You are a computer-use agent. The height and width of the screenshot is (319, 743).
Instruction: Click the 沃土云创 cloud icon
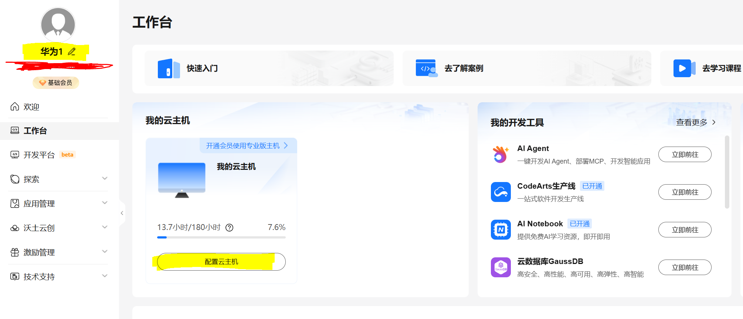(15, 228)
